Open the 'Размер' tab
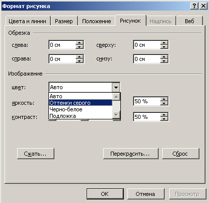The height and width of the screenshot is (203, 209). tap(64, 21)
